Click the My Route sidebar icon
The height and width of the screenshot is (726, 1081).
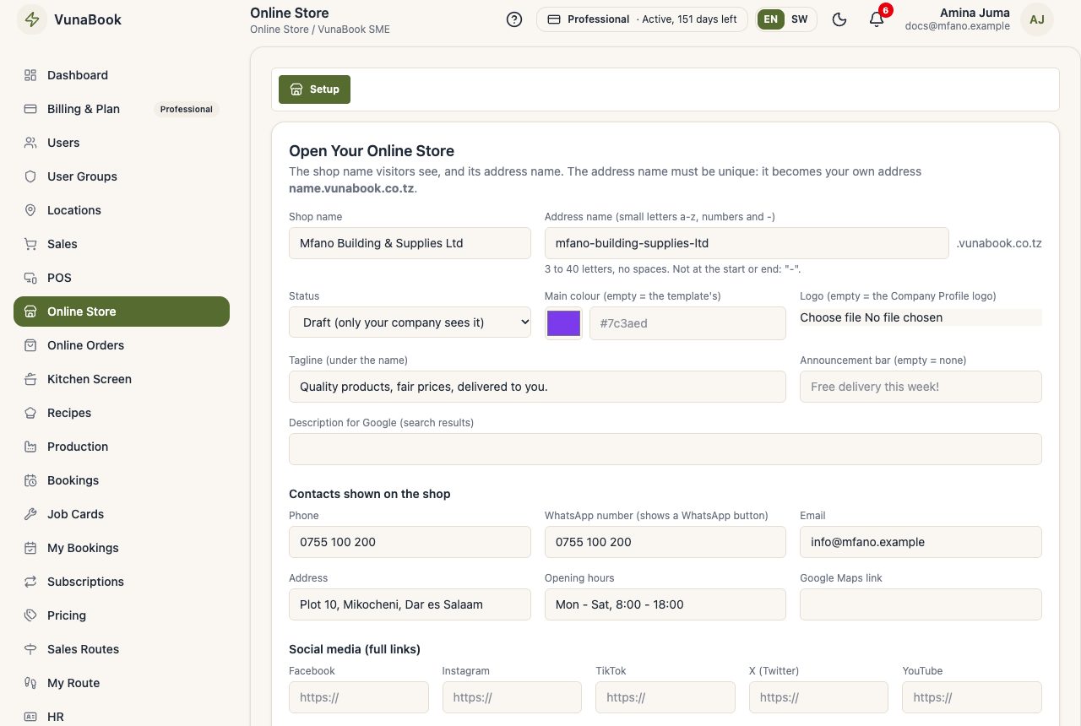pos(30,683)
